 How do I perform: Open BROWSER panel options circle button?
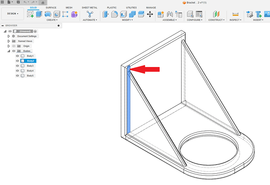(59, 25)
